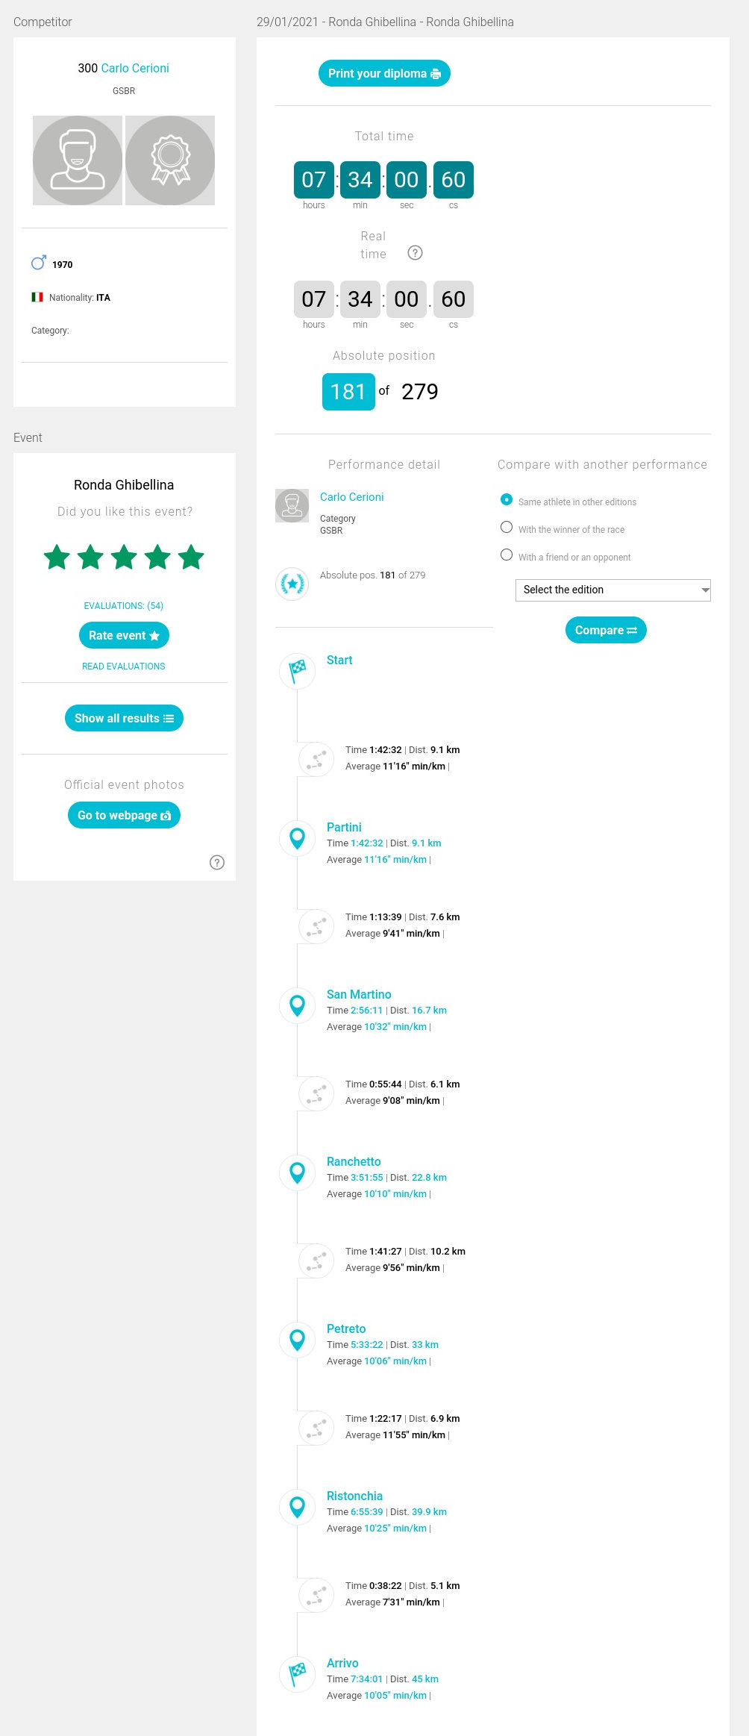Viewport: 749px width, 1736px height.
Task: Click the award ribbon badge icon
Action: [x=170, y=160]
